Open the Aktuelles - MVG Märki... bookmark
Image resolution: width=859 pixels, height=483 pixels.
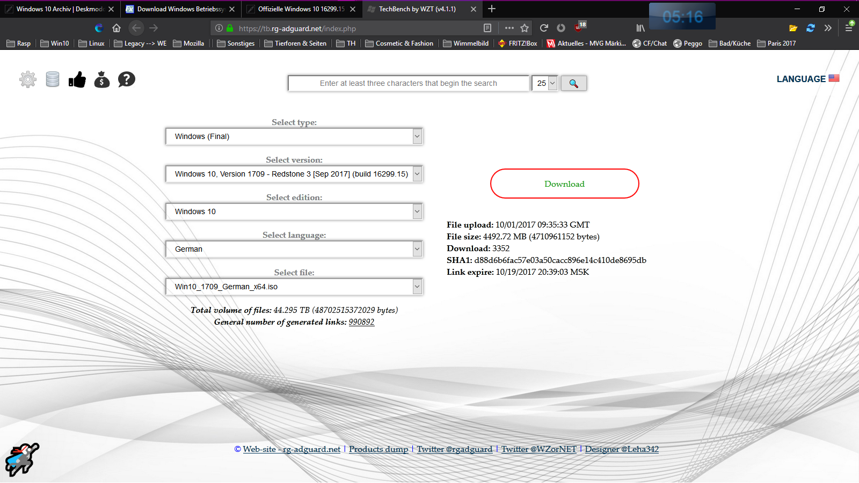(x=586, y=43)
